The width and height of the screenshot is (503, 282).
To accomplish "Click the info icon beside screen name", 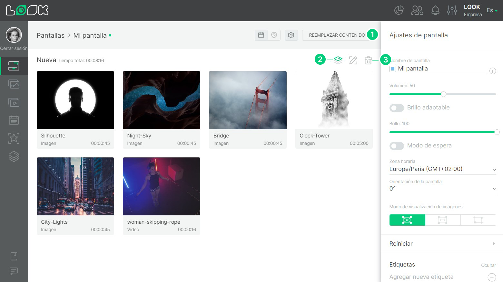I will pos(493,71).
